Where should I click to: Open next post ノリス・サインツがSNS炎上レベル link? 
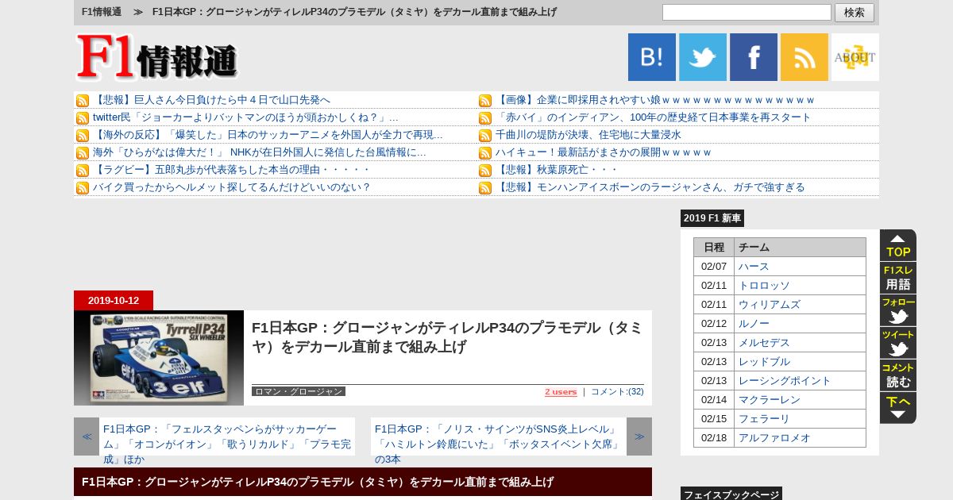click(498, 444)
